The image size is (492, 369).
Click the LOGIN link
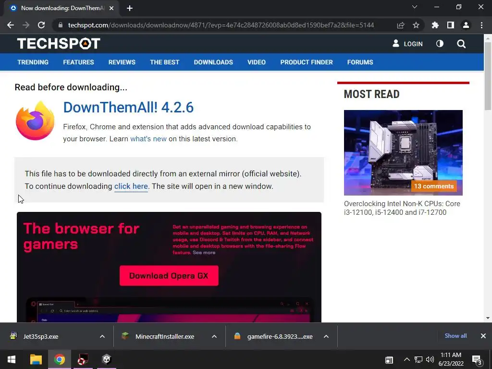[407, 44]
